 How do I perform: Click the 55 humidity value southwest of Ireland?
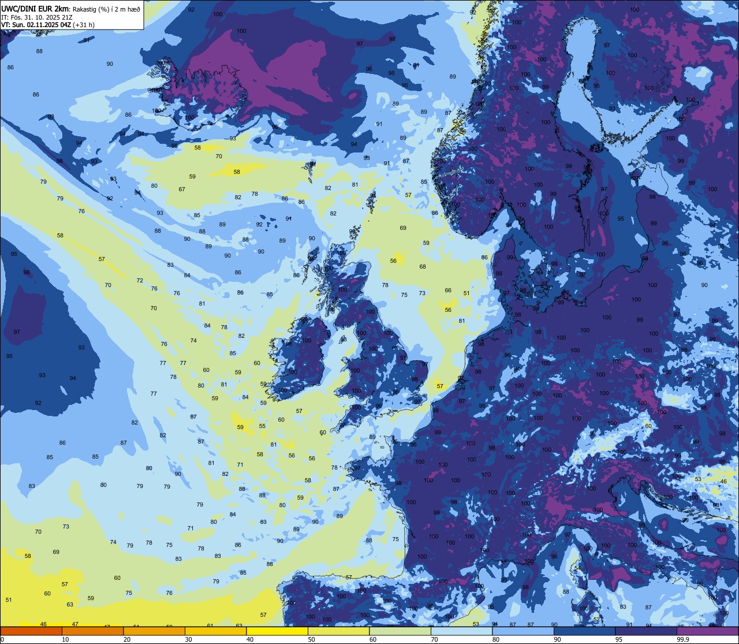[262, 426]
